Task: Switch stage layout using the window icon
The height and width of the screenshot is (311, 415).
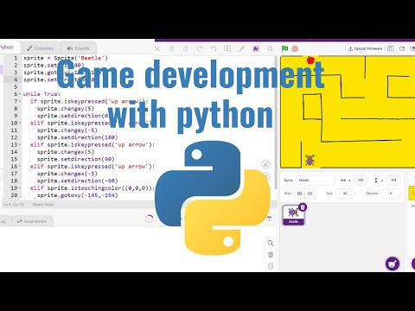Action: [x=402, y=48]
